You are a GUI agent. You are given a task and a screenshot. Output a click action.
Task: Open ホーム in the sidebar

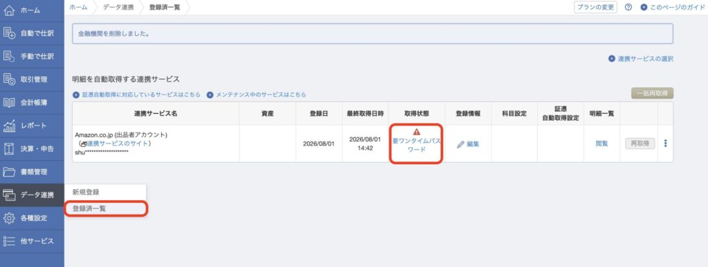(x=32, y=11)
